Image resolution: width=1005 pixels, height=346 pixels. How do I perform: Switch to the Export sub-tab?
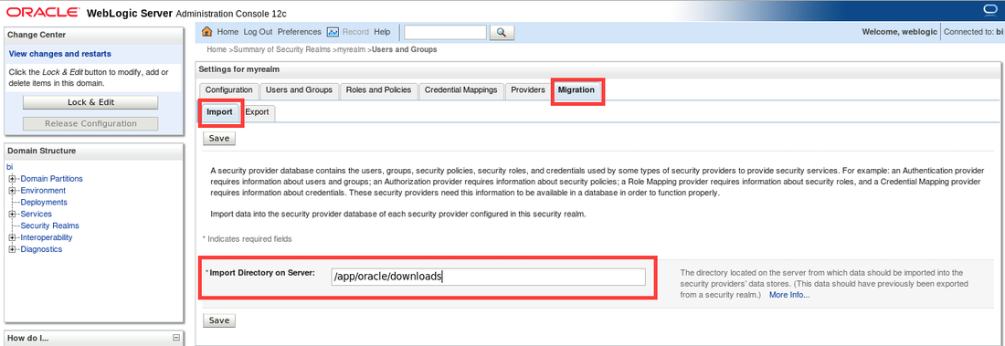(x=257, y=112)
